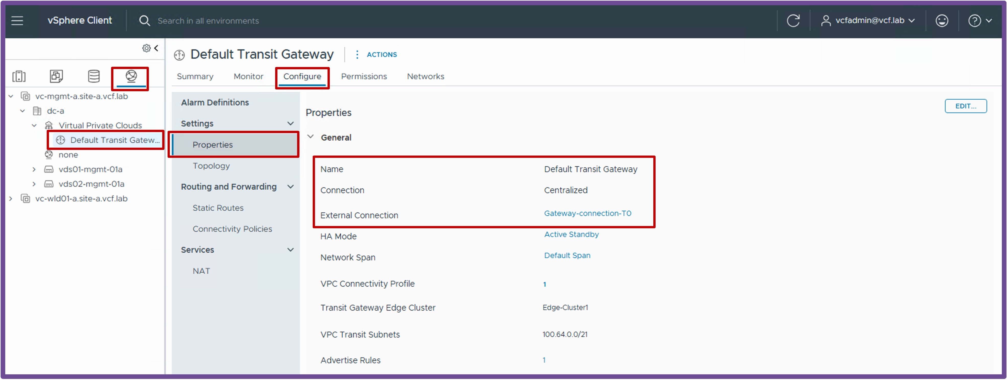Open the Advertise Rules count link

tap(544, 360)
